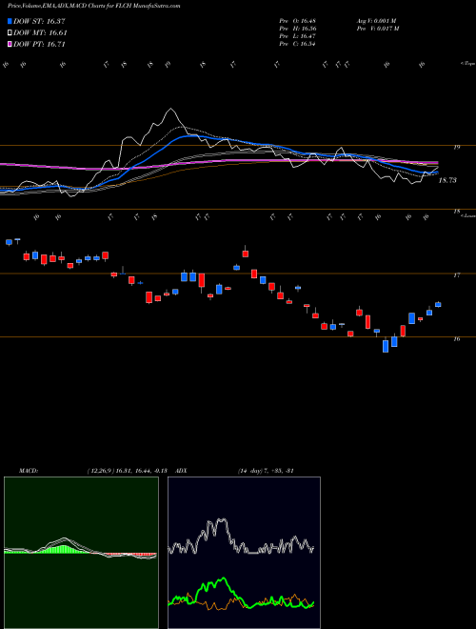Click the 19 axis label on EMA chart
The width and height of the screenshot is (476, 629).
(x=456, y=148)
